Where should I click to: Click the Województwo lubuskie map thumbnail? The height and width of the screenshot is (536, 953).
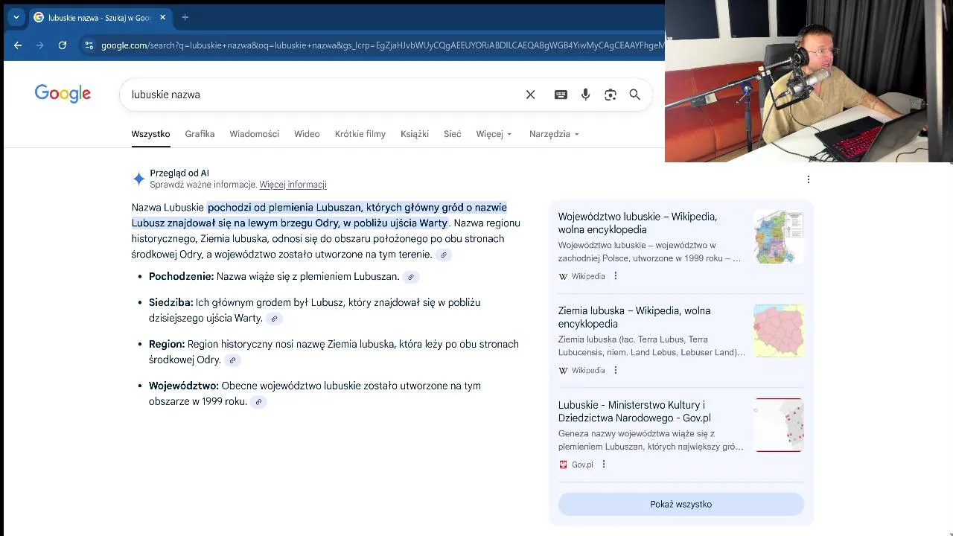click(x=779, y=237)
